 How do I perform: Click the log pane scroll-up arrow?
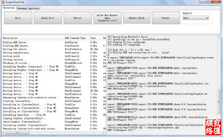219,37
